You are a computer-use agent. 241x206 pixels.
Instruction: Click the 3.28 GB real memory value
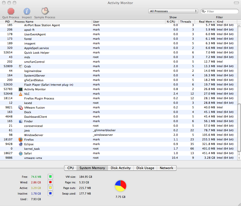pos(209,158)
